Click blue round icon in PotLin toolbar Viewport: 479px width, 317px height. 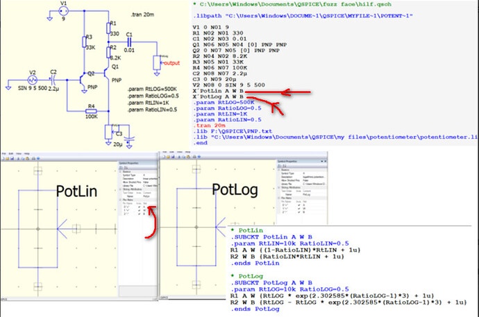38,159
